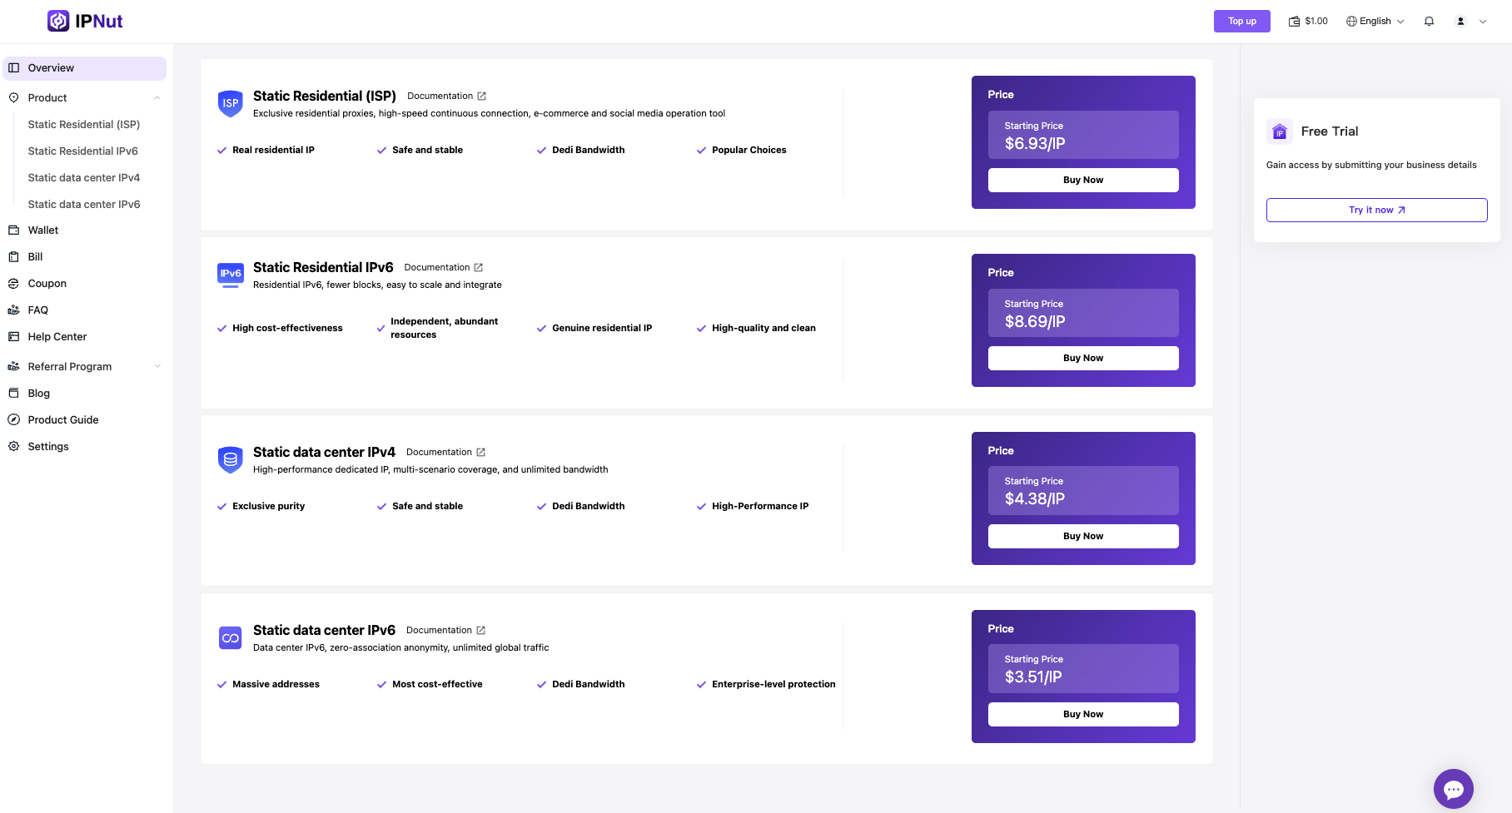Click the $8.69/IP starting price
Image resolution: width=1512 pixels, height=813 pixels.
pyautogui.click(x=1035, y=322)
